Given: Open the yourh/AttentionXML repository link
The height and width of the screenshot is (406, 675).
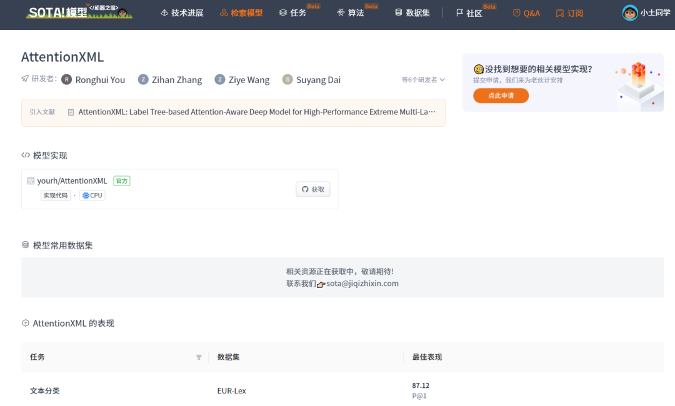Looking at the screenshot, I should 72,180.
